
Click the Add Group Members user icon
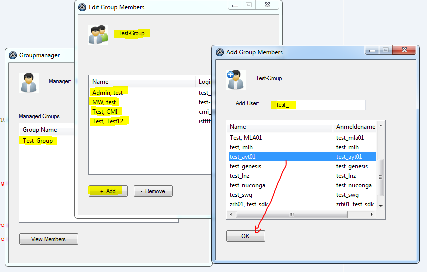(236, 80)
